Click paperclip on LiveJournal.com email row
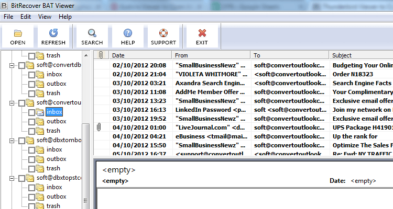This screenshot has width=393, height=209. point(99,127)
